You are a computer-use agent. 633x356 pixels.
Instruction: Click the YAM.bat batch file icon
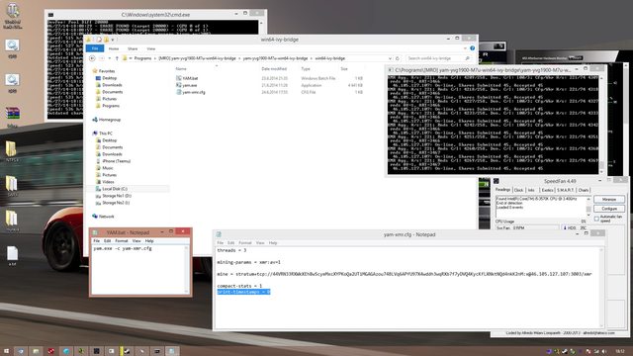[x=178, y=78]
